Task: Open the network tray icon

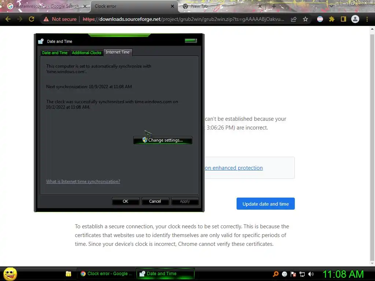Action: (302, 274)
